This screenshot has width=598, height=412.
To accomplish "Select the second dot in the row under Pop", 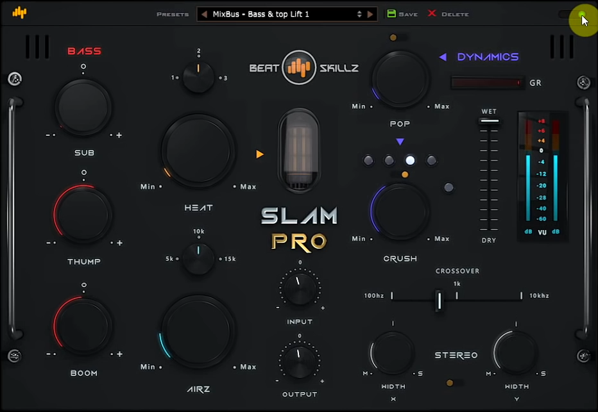I will 389,160.
